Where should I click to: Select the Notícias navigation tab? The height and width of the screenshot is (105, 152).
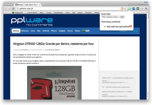16,31
